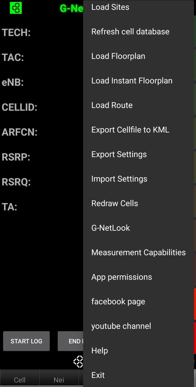The width and height of the screenshot is (196, 387).
Task: Select "Load Instant Floorplan"
Action: pyautogui.click(x=132, y=80)
